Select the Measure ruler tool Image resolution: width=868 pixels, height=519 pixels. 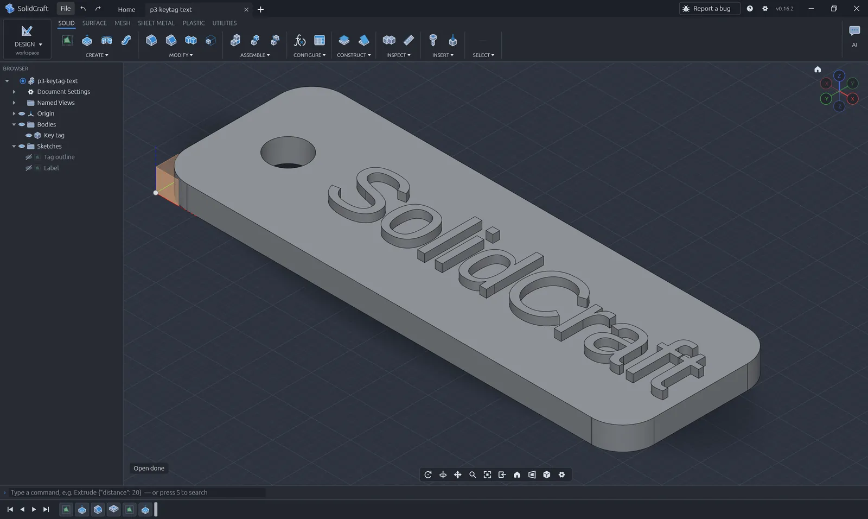tap(409, 40)
